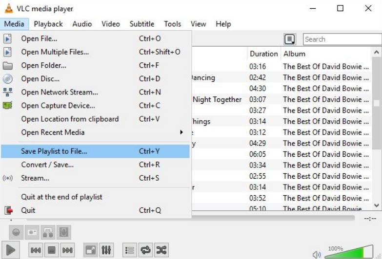Expand Open Recent Media submenu

tap(95, 132)
